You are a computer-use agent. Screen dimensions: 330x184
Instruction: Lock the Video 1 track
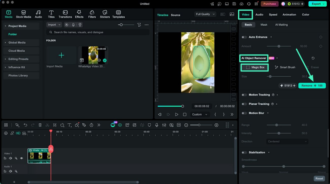tap(5, 158)
